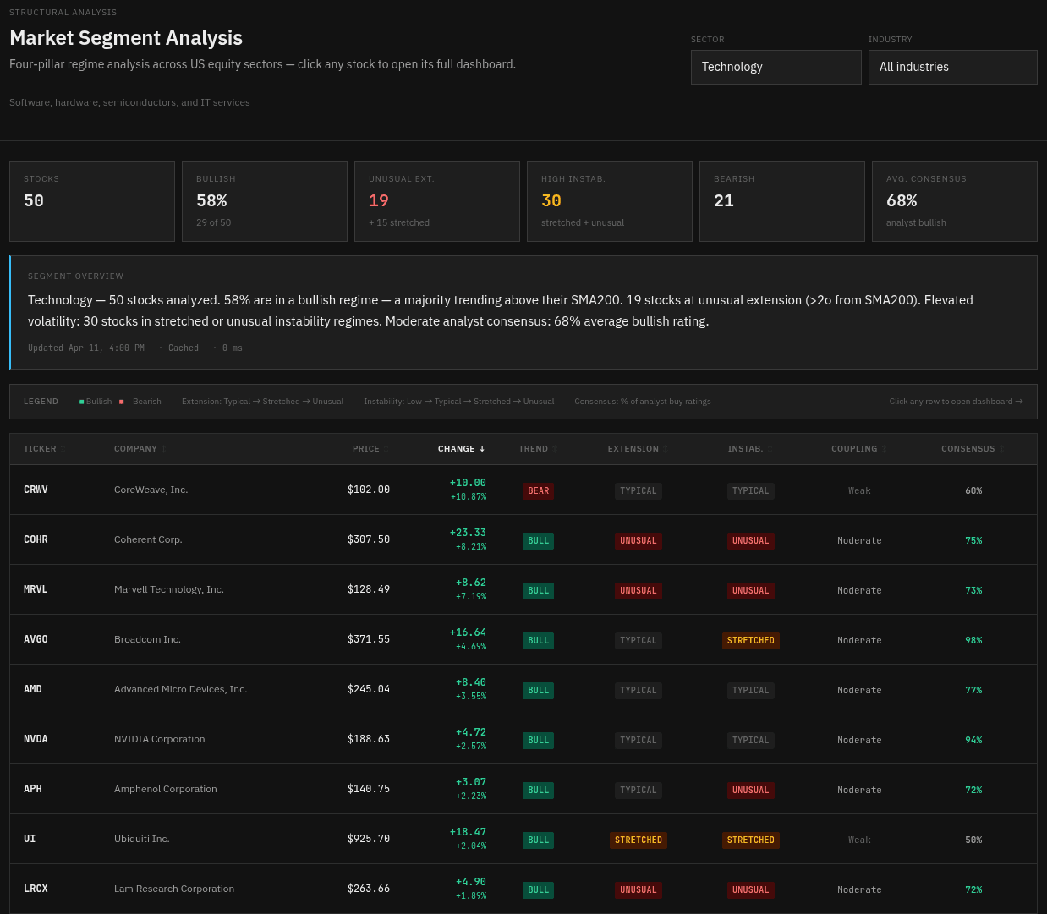Screen dimensions: 1047x914
Task: Toggle the Bullish legend filter
Action: click(x=96, y=401)
